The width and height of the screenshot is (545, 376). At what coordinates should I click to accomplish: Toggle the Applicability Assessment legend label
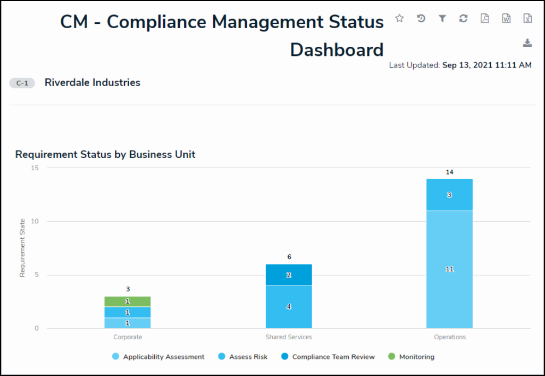pos(163,357)
